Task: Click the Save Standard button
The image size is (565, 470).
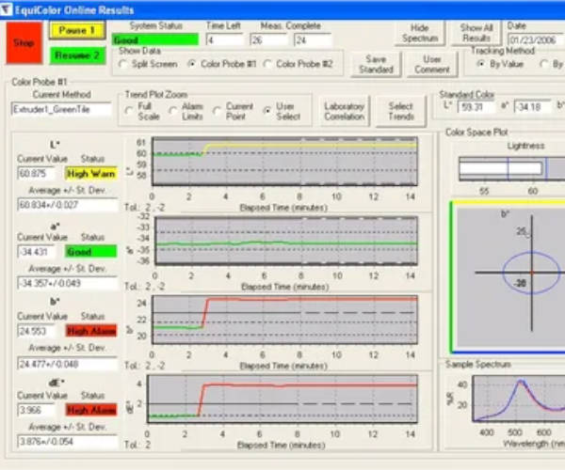Action: tap(375, 64)
